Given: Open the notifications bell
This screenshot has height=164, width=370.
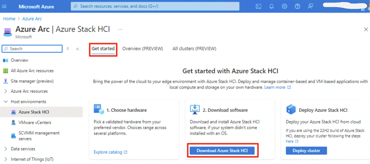Looking at the screenshot, I should click(x=272, y=6).
